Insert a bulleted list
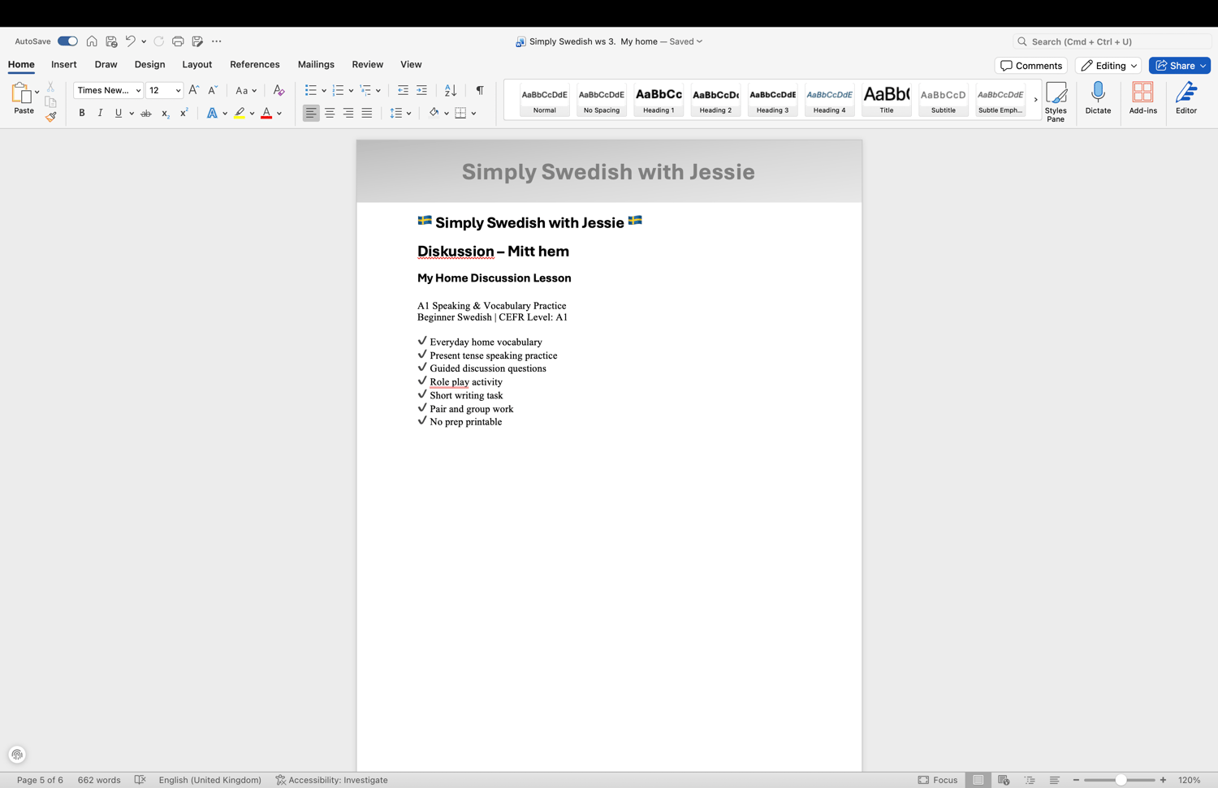The width and height of the screenshot is (1218, 788). tap(310, 90)
